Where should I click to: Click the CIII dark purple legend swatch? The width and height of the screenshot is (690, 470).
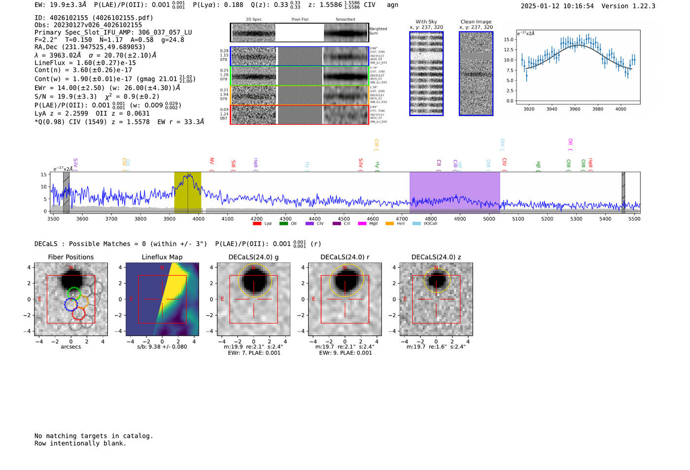pos(337,223)
